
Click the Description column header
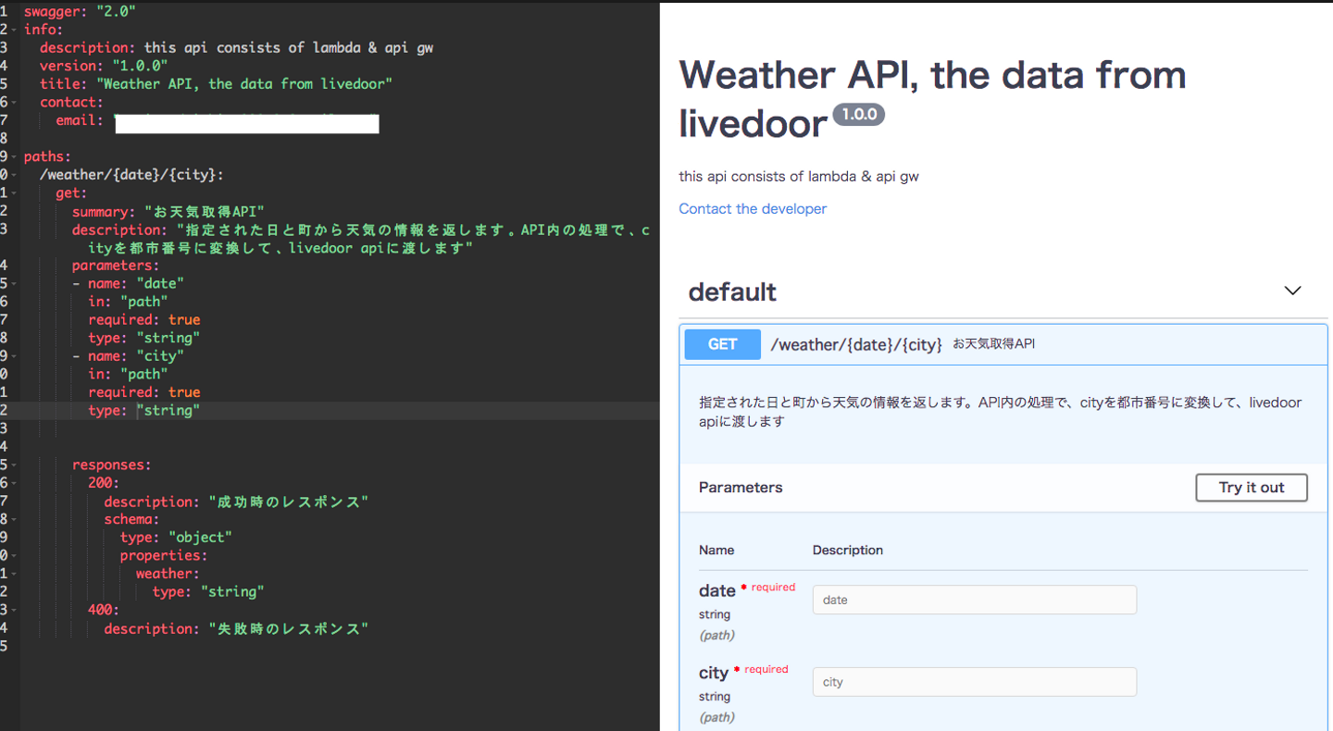[848, 550]
